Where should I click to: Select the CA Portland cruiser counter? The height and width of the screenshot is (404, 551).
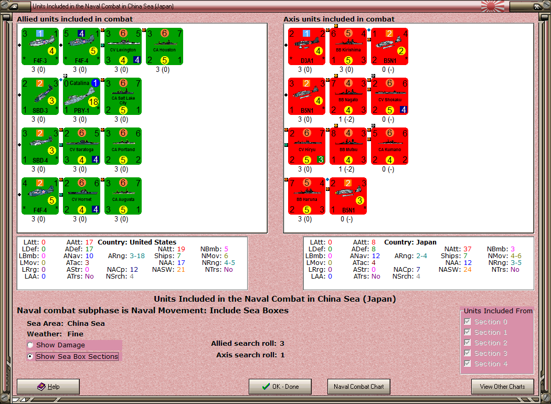point(123,146)
